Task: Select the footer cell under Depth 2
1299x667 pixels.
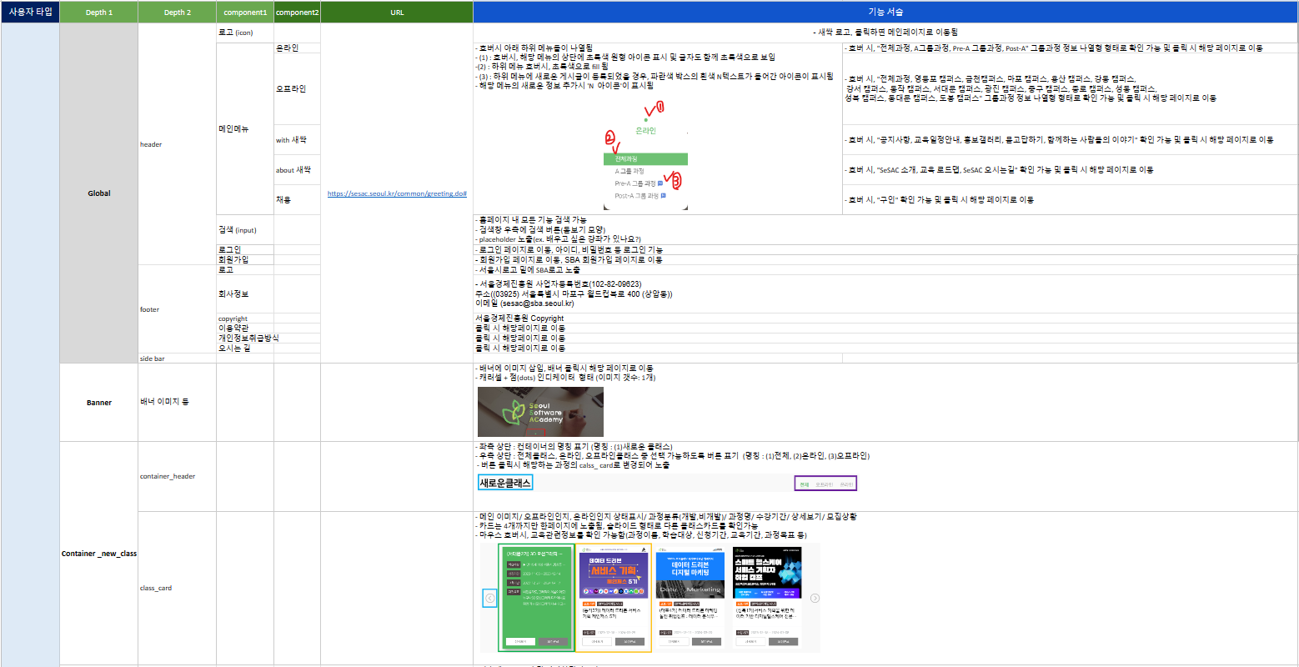Action: (x=178, y=309)
